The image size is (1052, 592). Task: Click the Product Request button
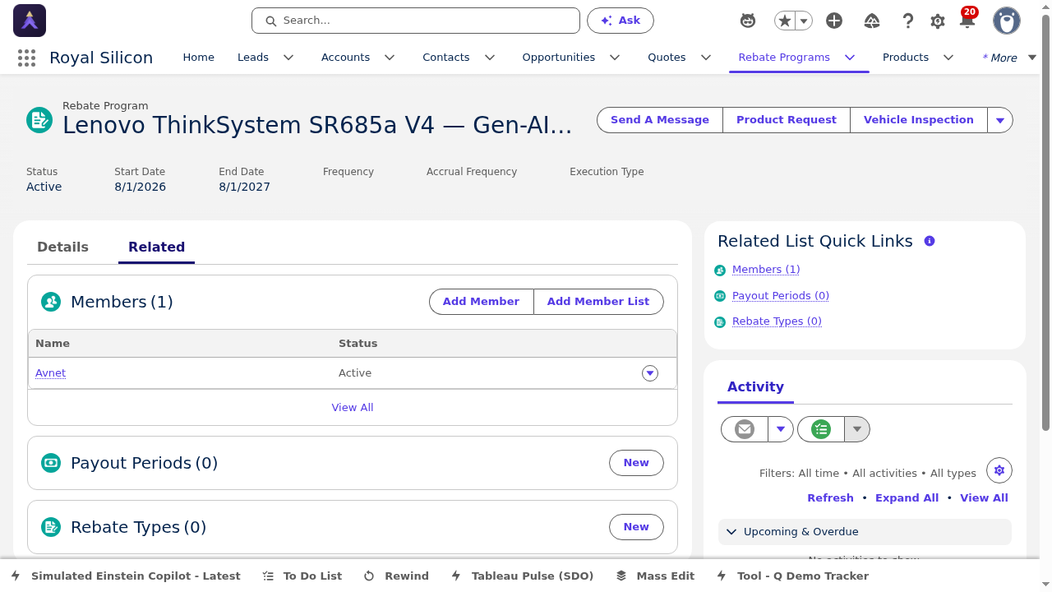point(787,120)
